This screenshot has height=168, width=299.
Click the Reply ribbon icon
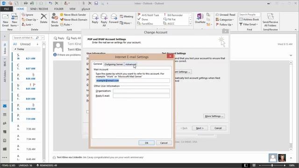click(x=95, y=19)
